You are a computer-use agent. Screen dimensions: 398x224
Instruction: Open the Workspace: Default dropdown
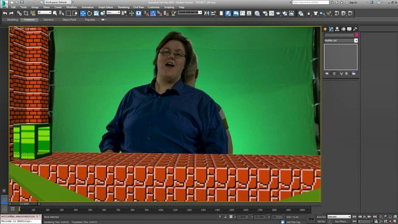pyautogui.click(x=58, y=2)
